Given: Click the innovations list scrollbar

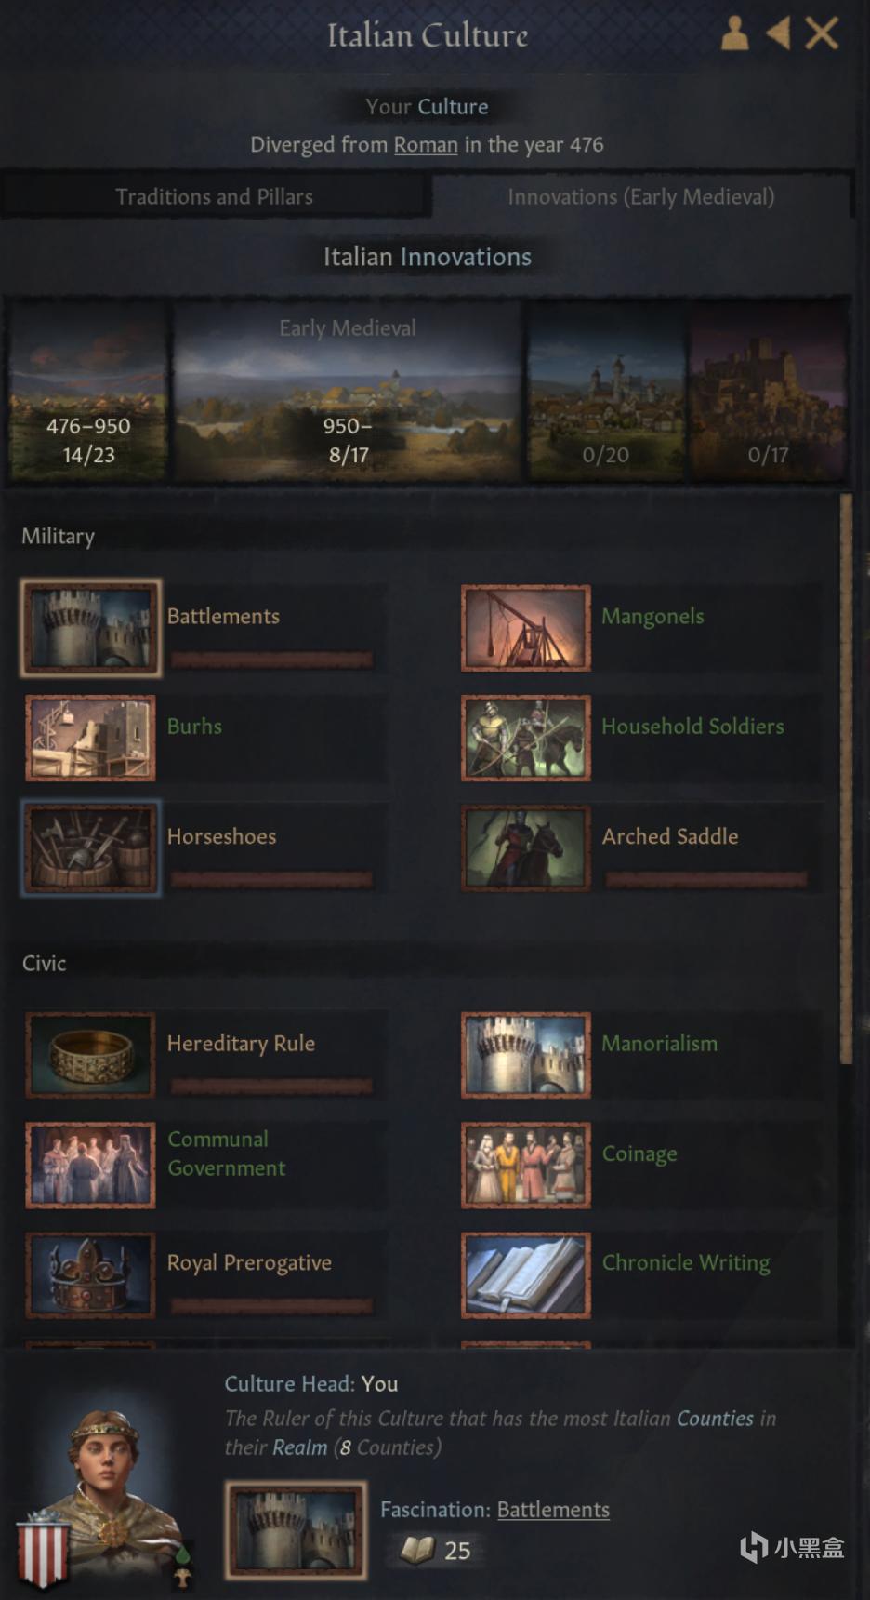Looking at the screenshot, I should tap(846, 780).
